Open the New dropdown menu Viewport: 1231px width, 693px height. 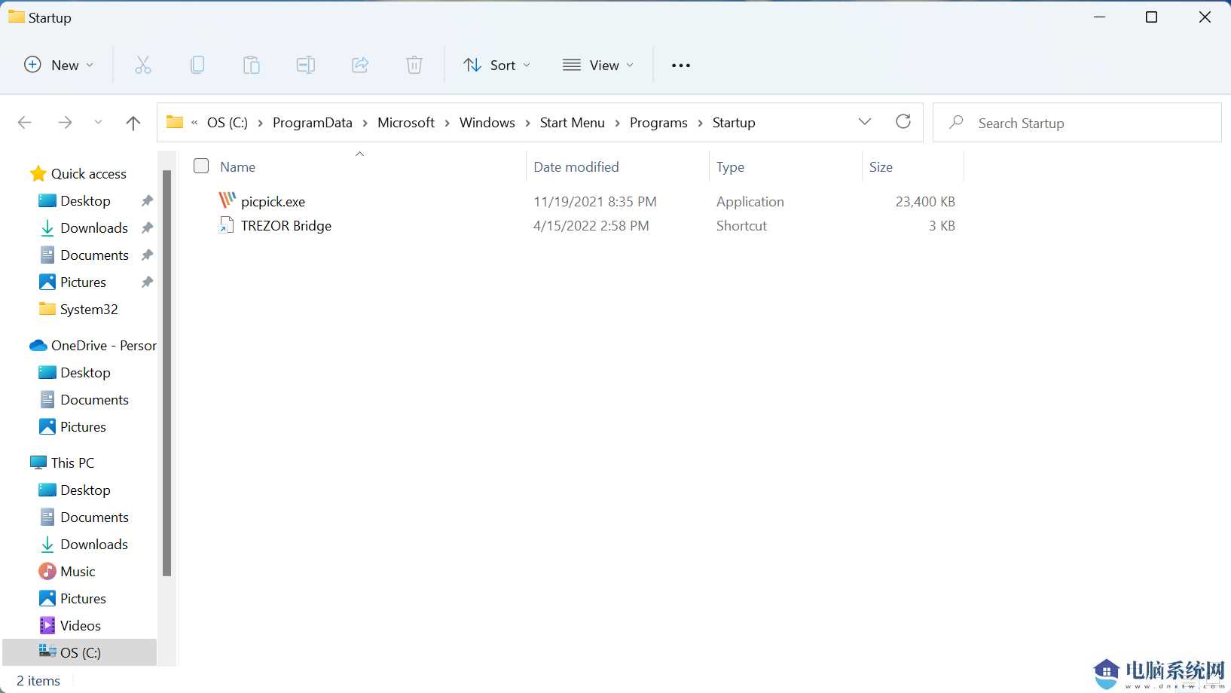coord(59,66)
